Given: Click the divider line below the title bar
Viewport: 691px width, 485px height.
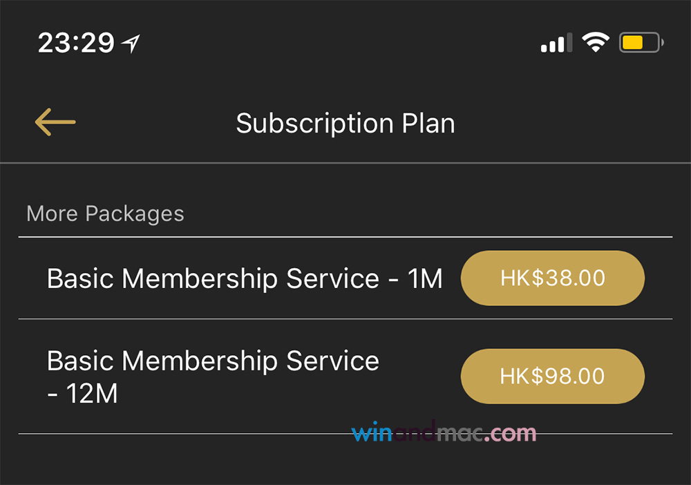Looking at the screenshot, I should [x=345, y=163].
